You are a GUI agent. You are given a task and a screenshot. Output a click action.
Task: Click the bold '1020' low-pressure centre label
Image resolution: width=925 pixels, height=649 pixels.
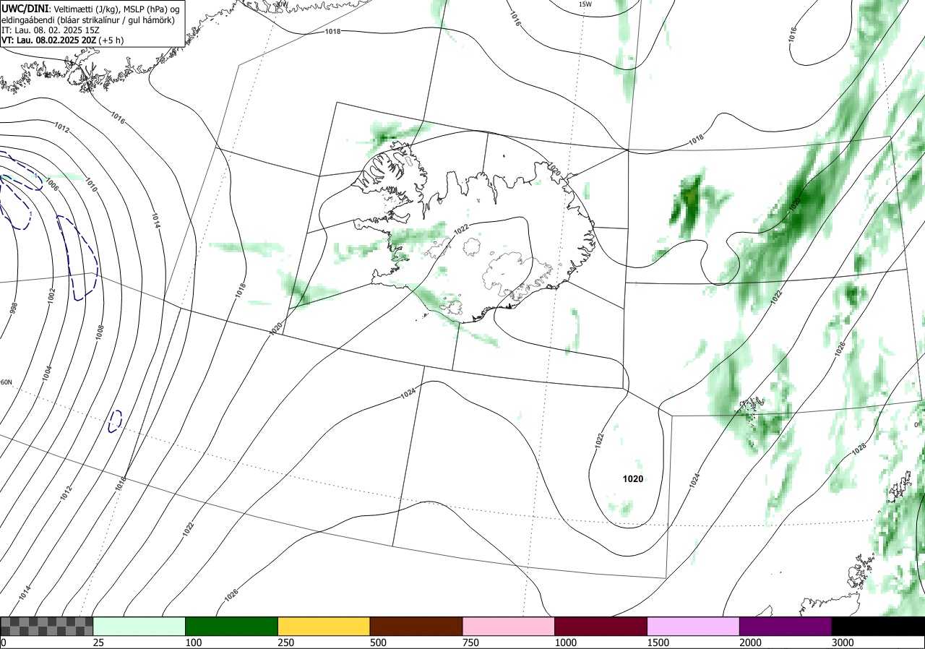[633, 479]
